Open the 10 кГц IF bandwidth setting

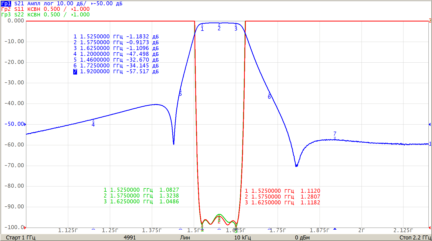click(242, 237)
